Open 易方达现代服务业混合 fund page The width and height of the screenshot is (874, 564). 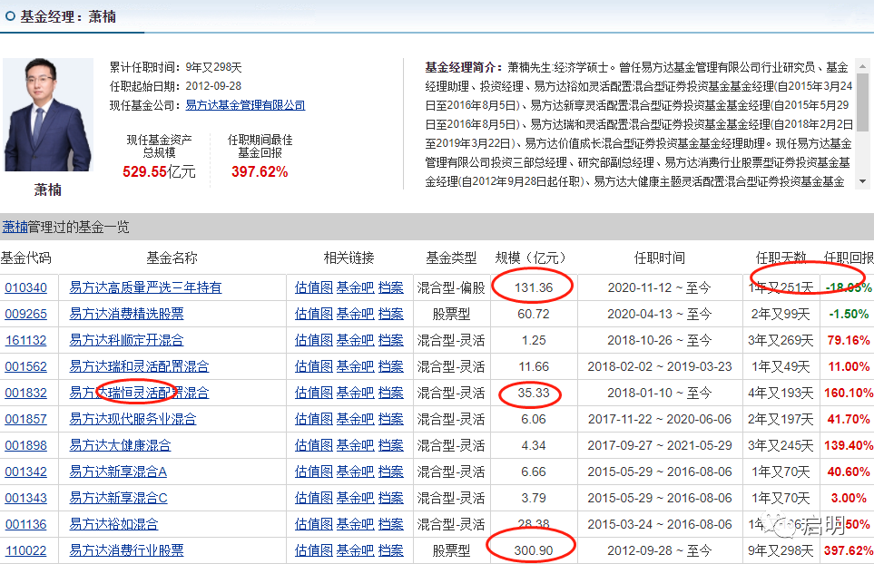133,419
